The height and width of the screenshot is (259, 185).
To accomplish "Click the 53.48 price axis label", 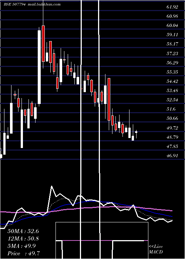I will click(x=172, y=91).
